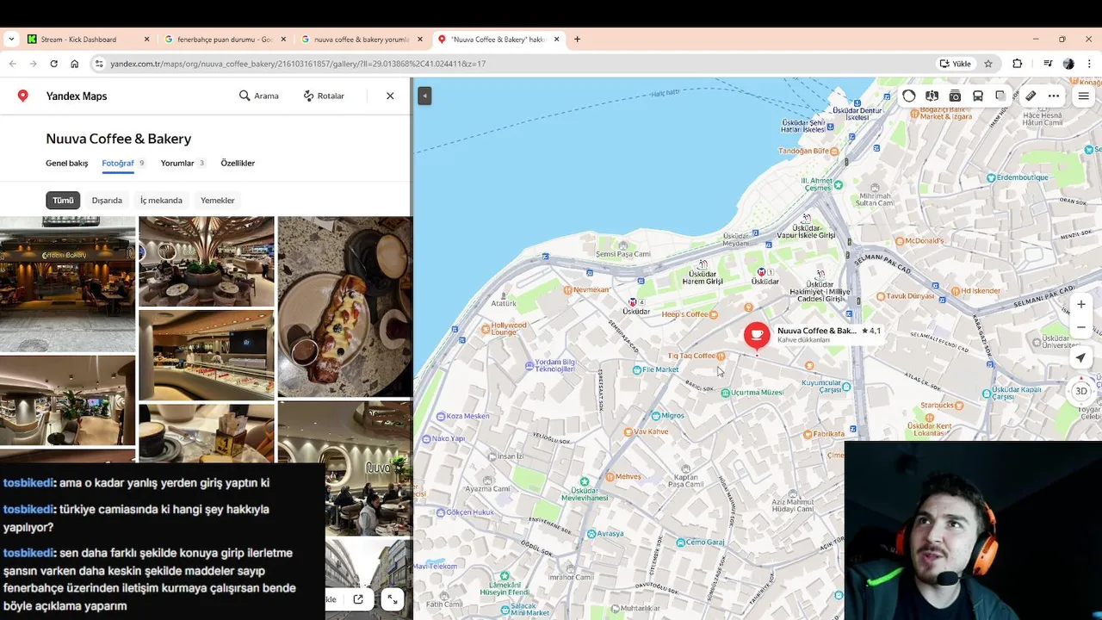Click the Migros store marker
The image size is (1102, 620).
[666, 415]
